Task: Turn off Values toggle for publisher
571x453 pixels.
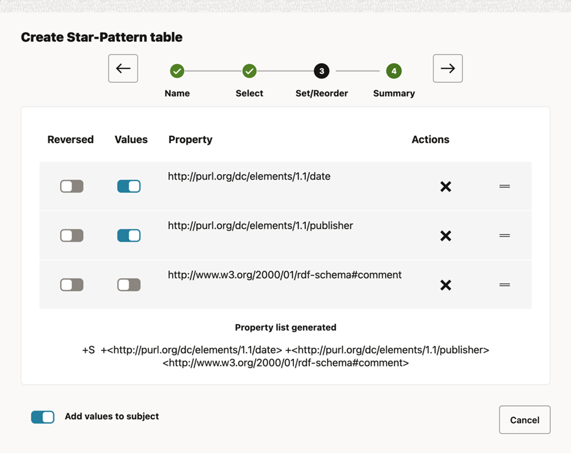Action: [x=129, y=236]
